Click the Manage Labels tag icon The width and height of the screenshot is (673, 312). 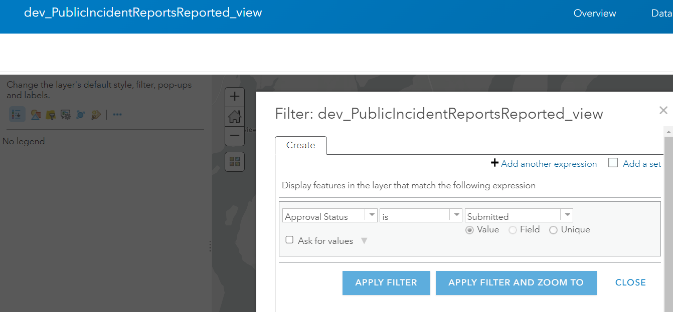(95, 115)
